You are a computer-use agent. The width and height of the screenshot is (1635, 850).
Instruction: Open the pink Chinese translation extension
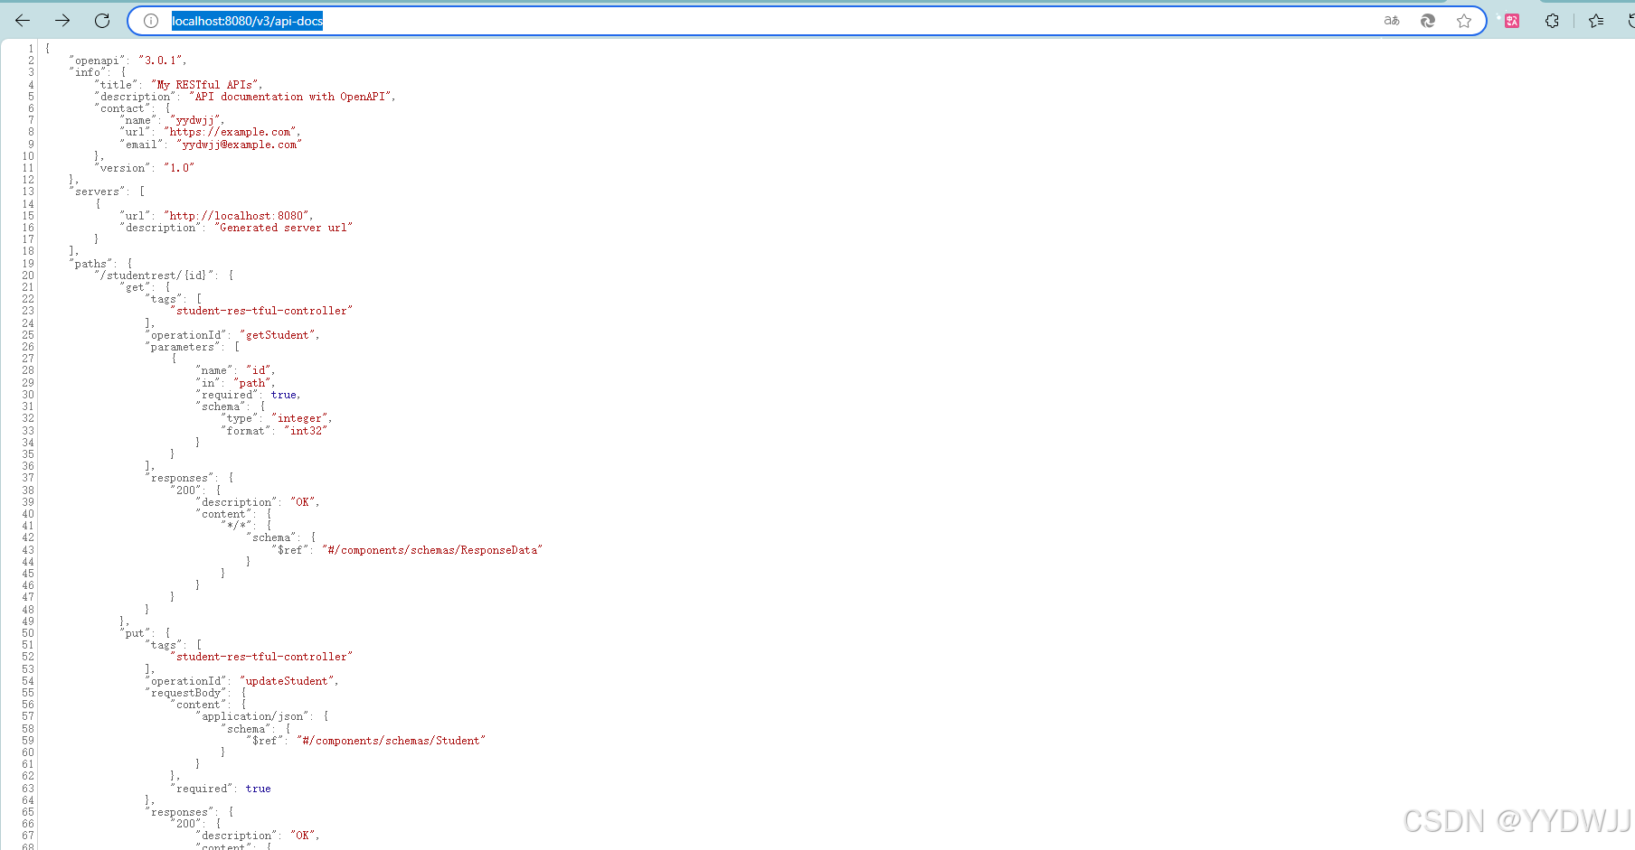point(1511,21)
